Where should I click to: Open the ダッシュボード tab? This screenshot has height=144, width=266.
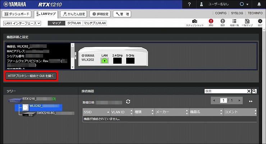pos(17,14)
